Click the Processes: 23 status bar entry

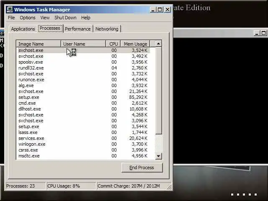(25, 186)
